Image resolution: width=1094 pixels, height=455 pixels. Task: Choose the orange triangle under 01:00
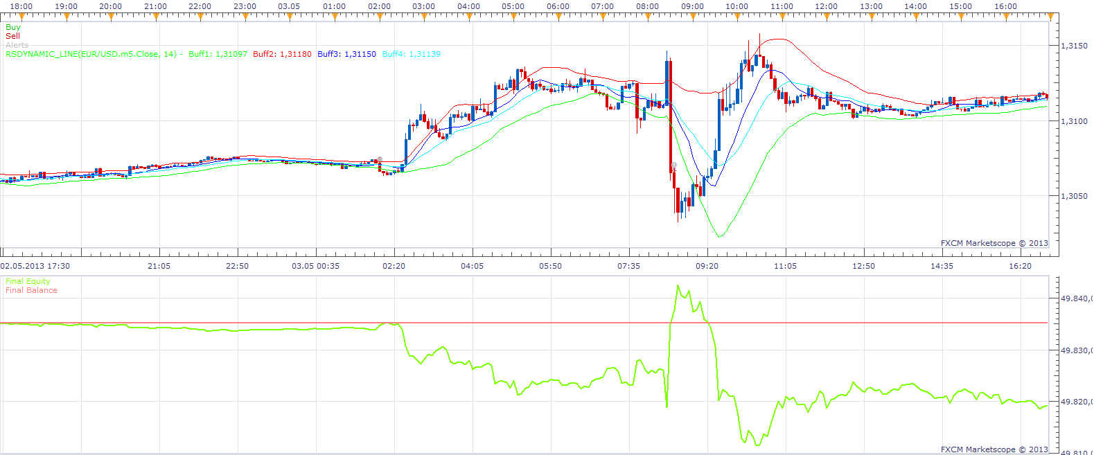pos(335,17)
